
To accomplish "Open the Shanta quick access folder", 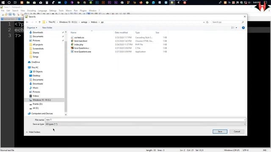I will click(36, 52).
